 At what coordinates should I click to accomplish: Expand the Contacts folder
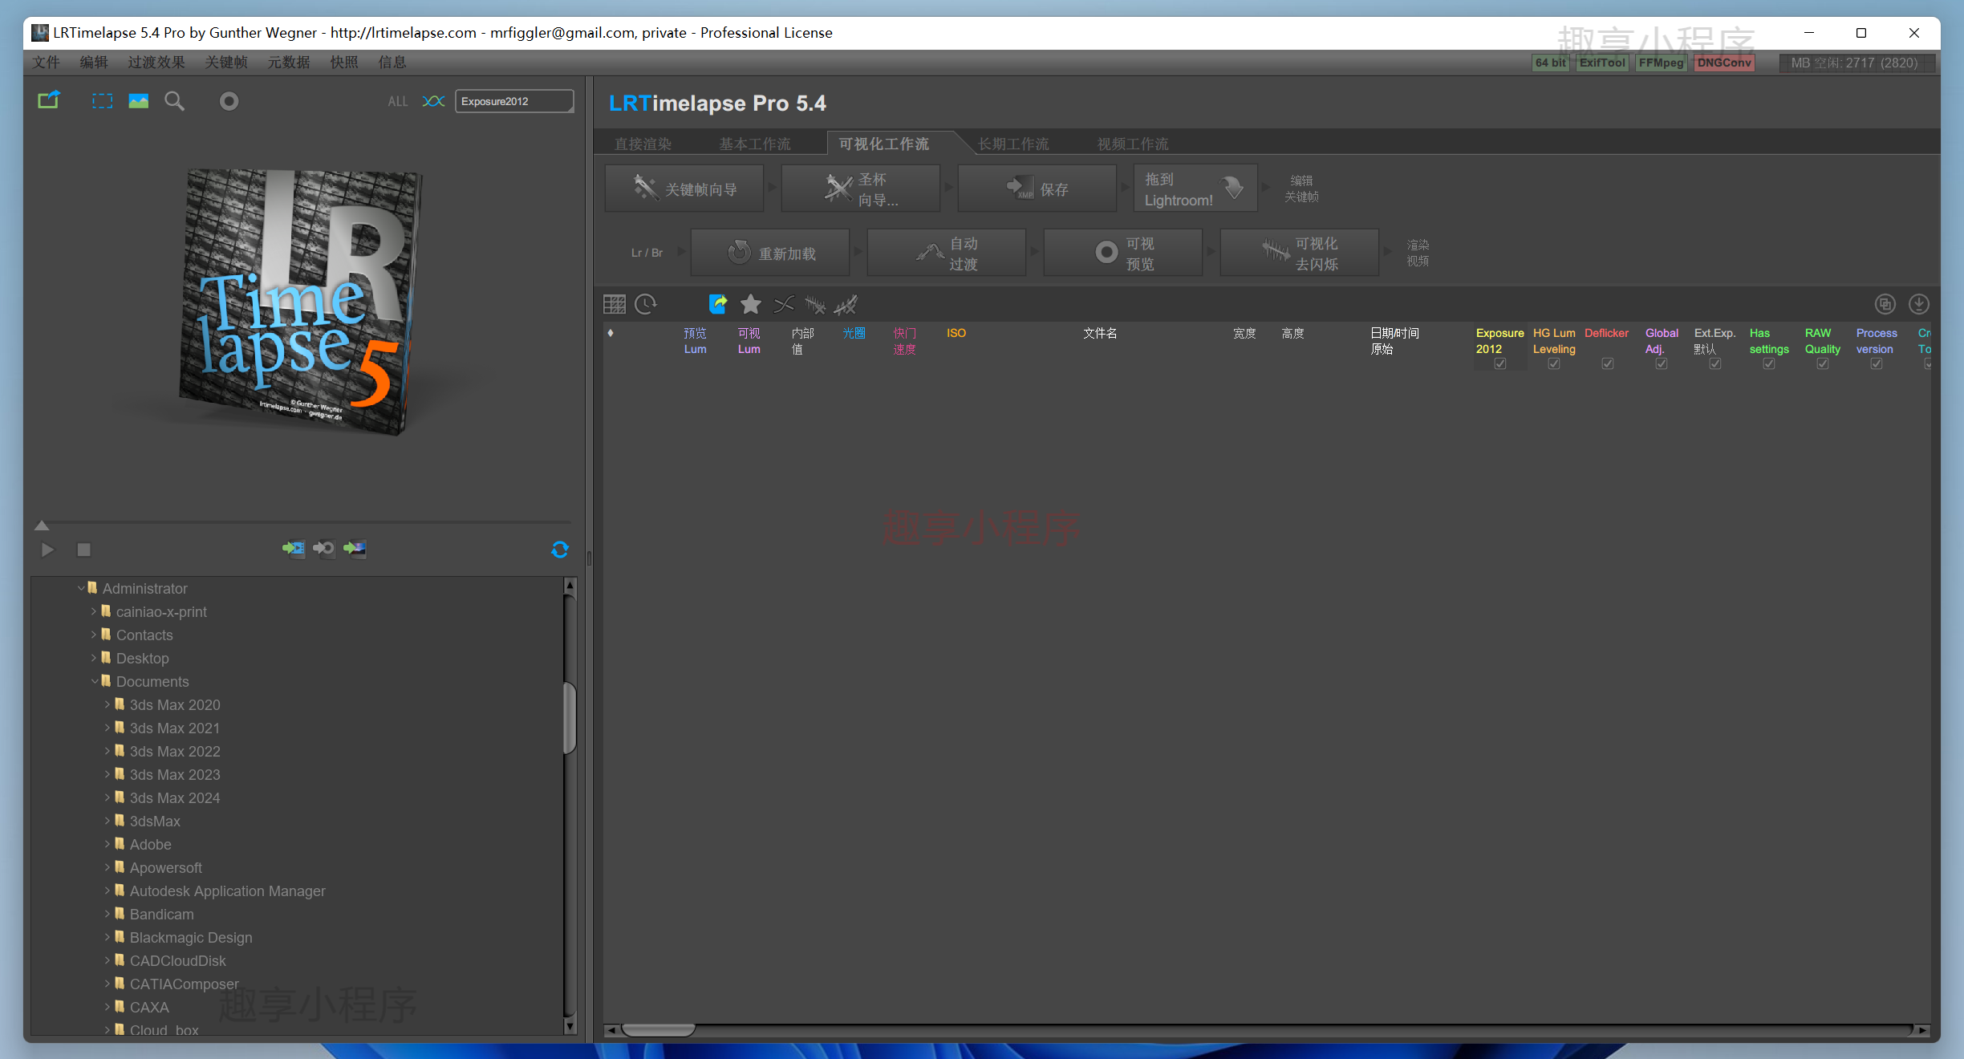pos(94,635)
